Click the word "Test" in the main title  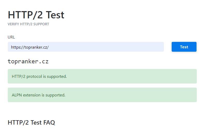point(55,15)
